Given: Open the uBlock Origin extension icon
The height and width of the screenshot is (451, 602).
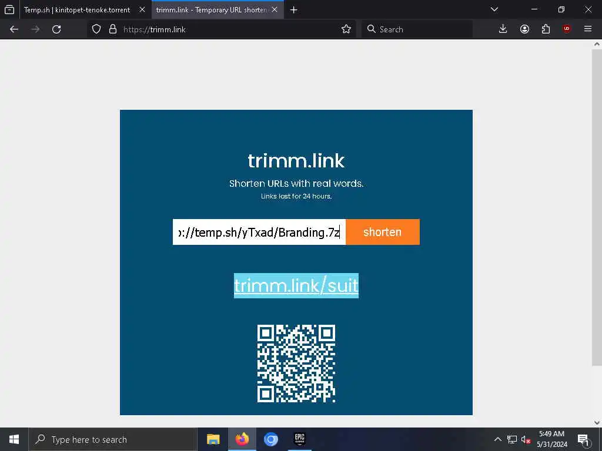Looking at the screenshot, I should coord(567,29).
